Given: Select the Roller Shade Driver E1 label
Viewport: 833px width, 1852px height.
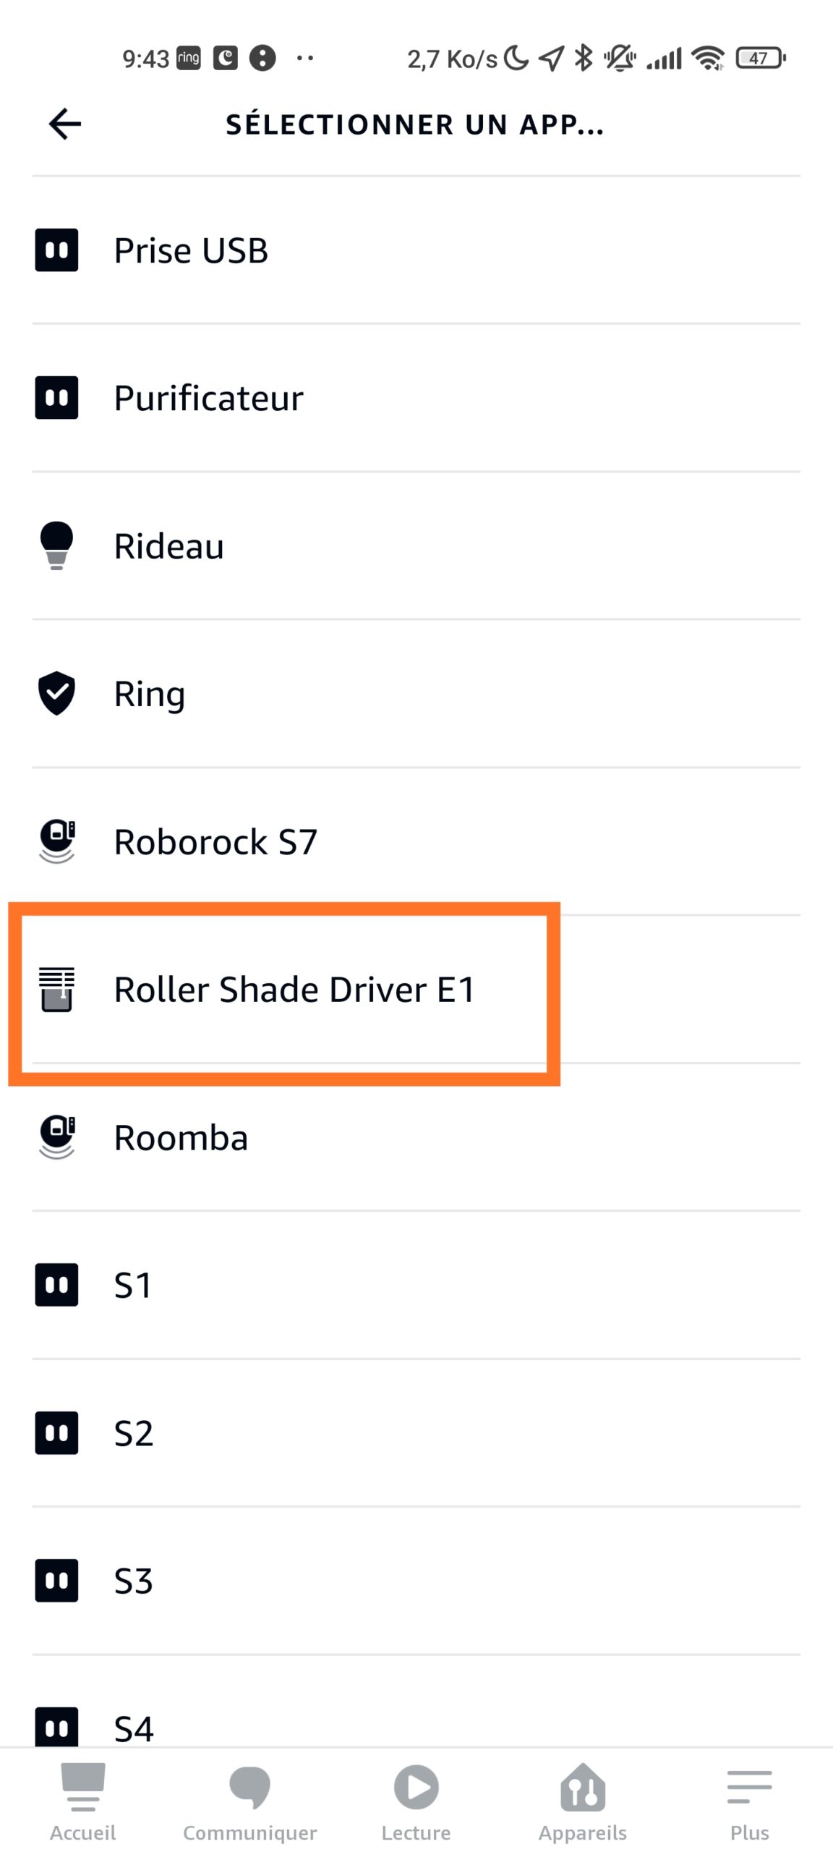Looking at the screenshot, I should click(x=294, y=989).
